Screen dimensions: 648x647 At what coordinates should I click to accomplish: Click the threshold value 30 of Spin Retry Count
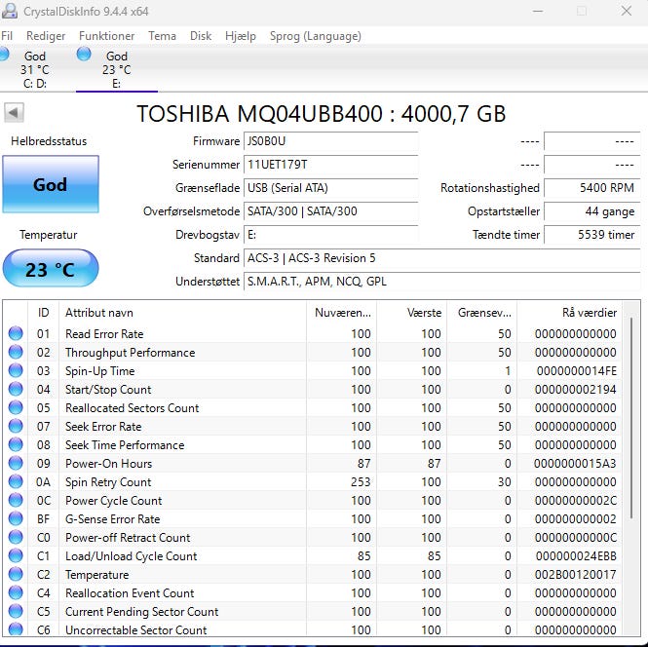[504, 482]
